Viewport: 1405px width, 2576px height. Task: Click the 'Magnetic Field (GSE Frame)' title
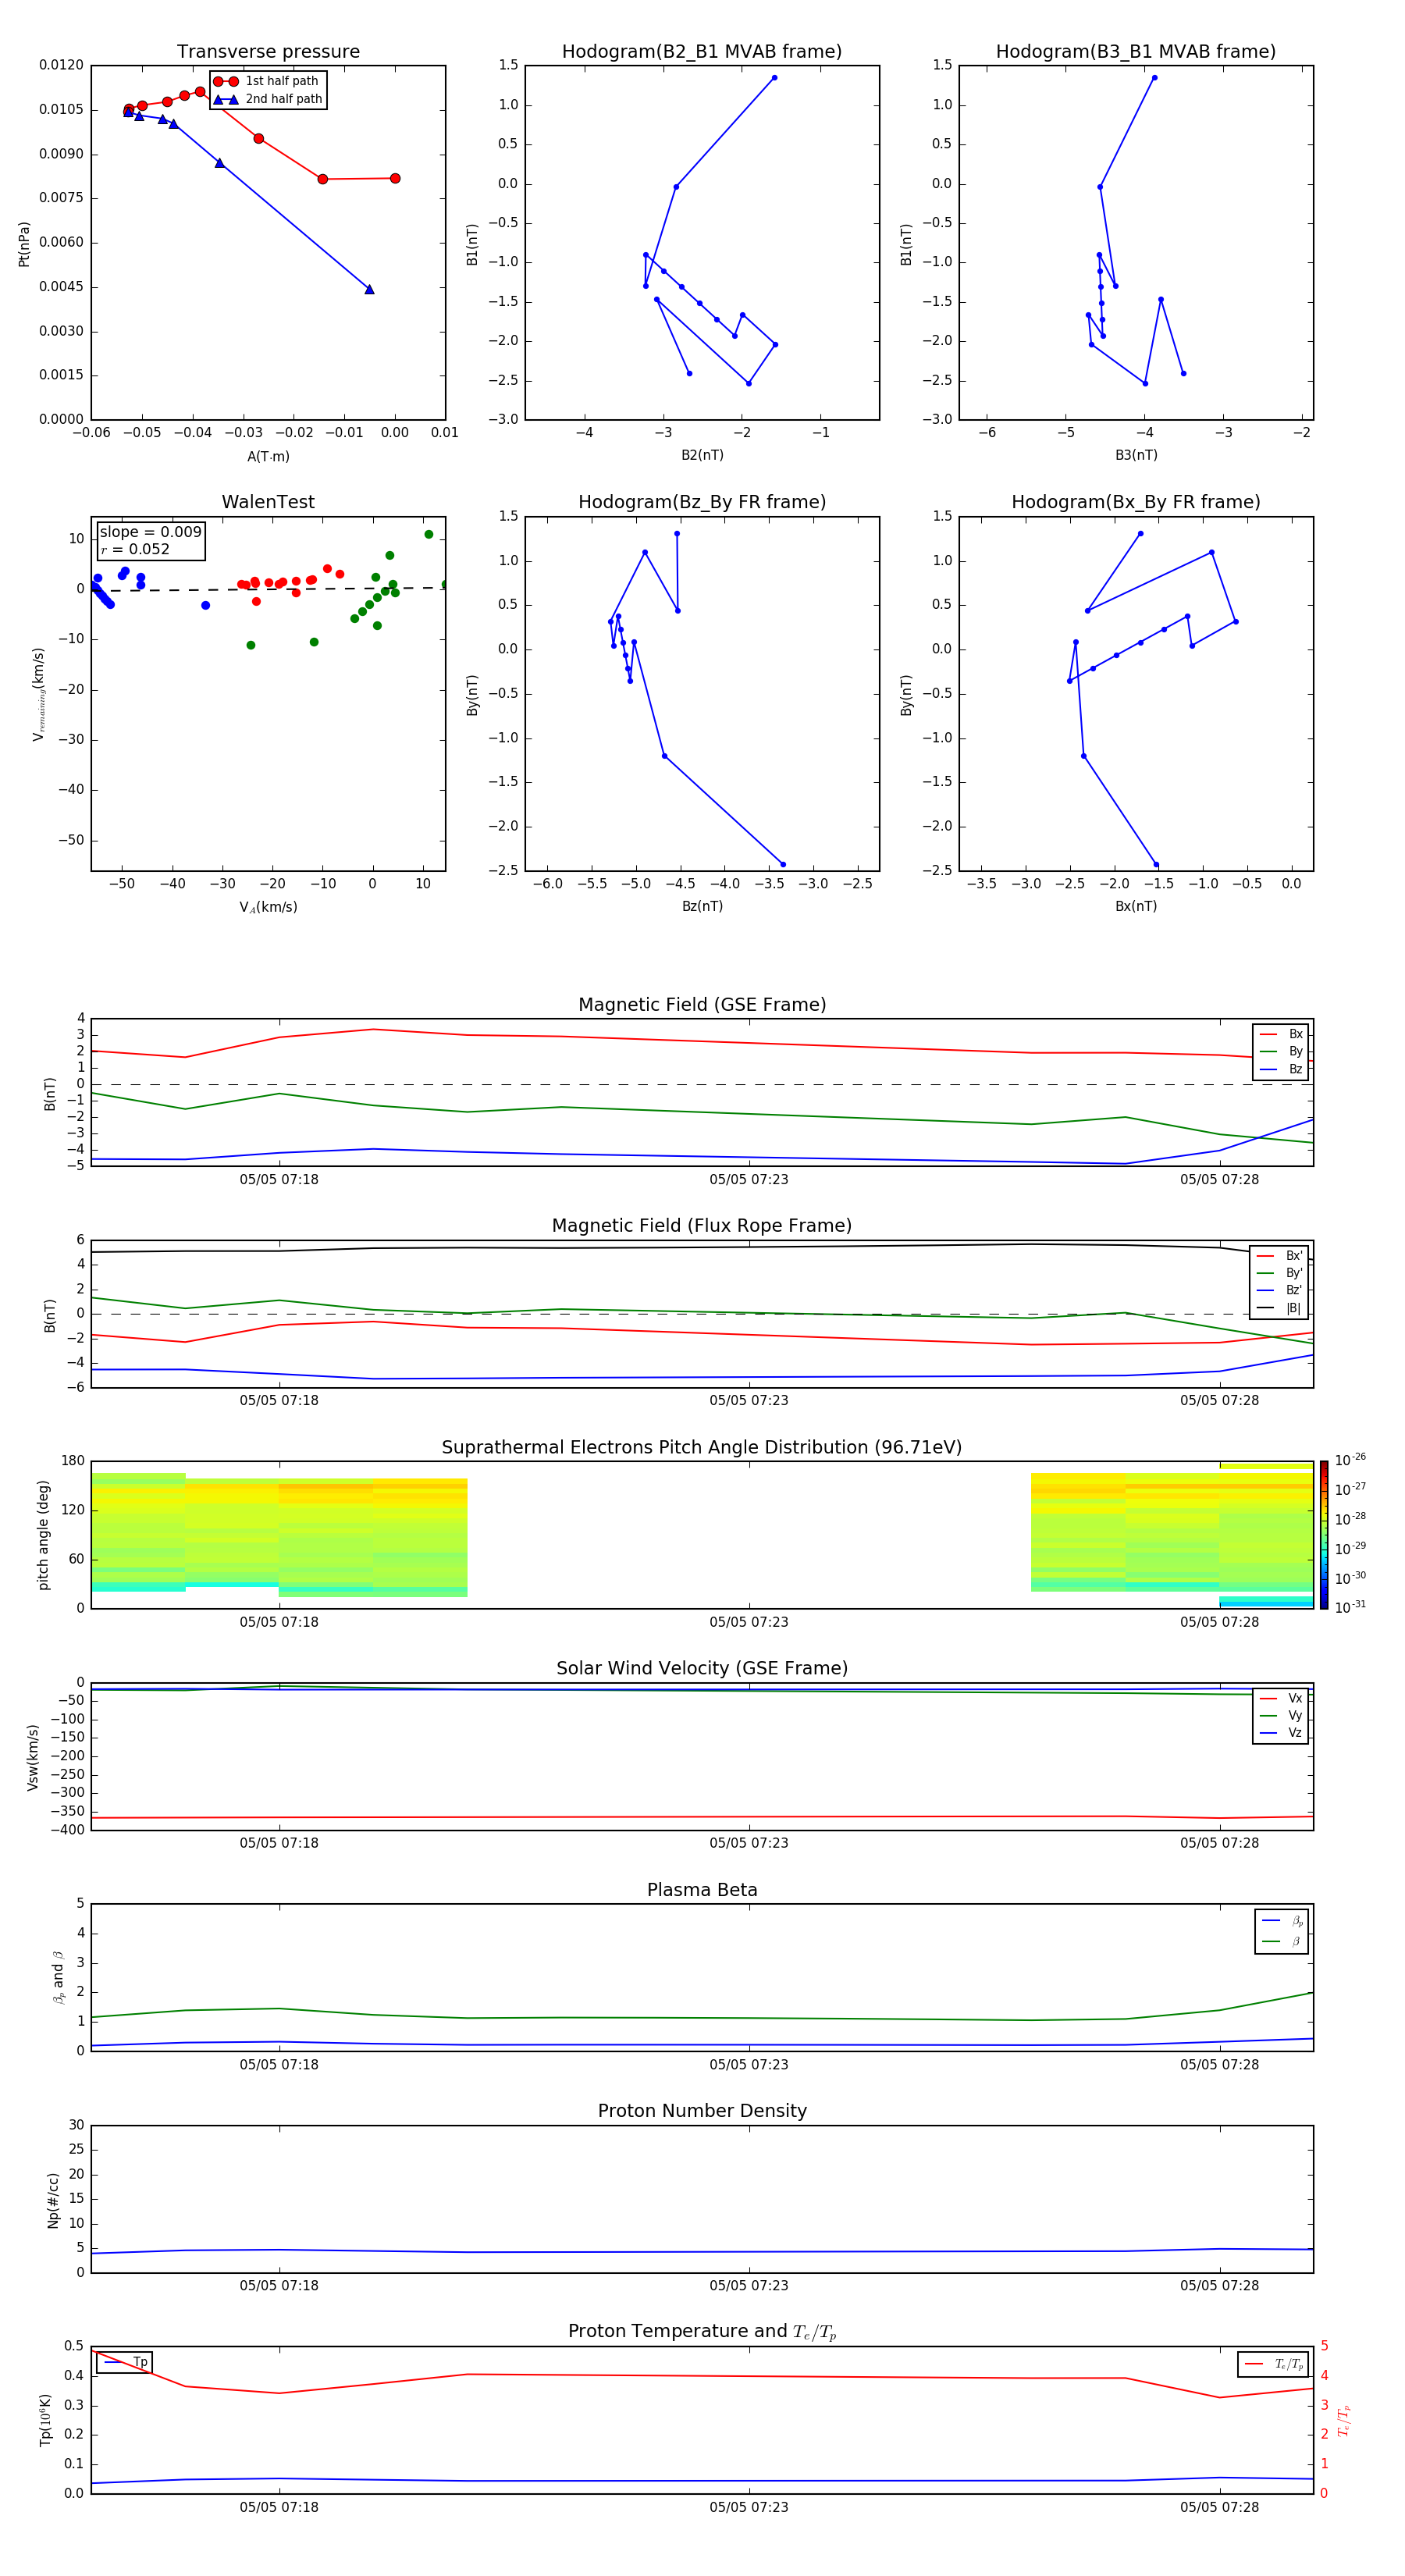(x=702, y=1005)
